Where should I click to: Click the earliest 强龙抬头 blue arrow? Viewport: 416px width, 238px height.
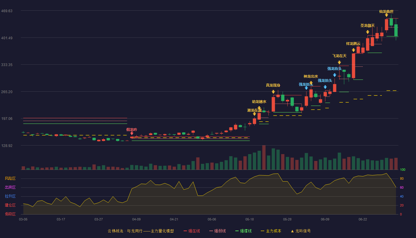click(306, 88)
